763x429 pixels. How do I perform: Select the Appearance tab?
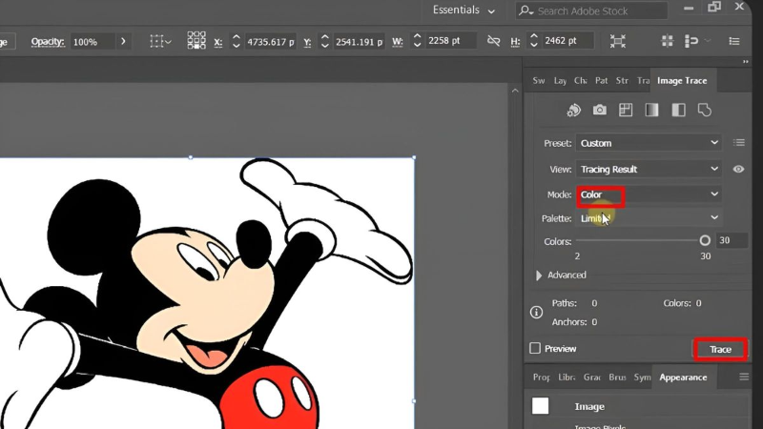click(x=683, y=378)
